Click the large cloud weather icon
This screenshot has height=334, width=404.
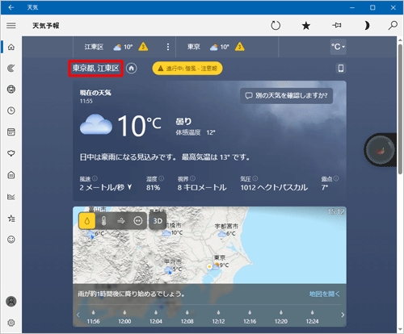click(x=96, y=124)
